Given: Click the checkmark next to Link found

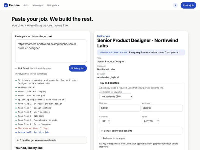Looking at the screenshot, I should pos(16,68).
